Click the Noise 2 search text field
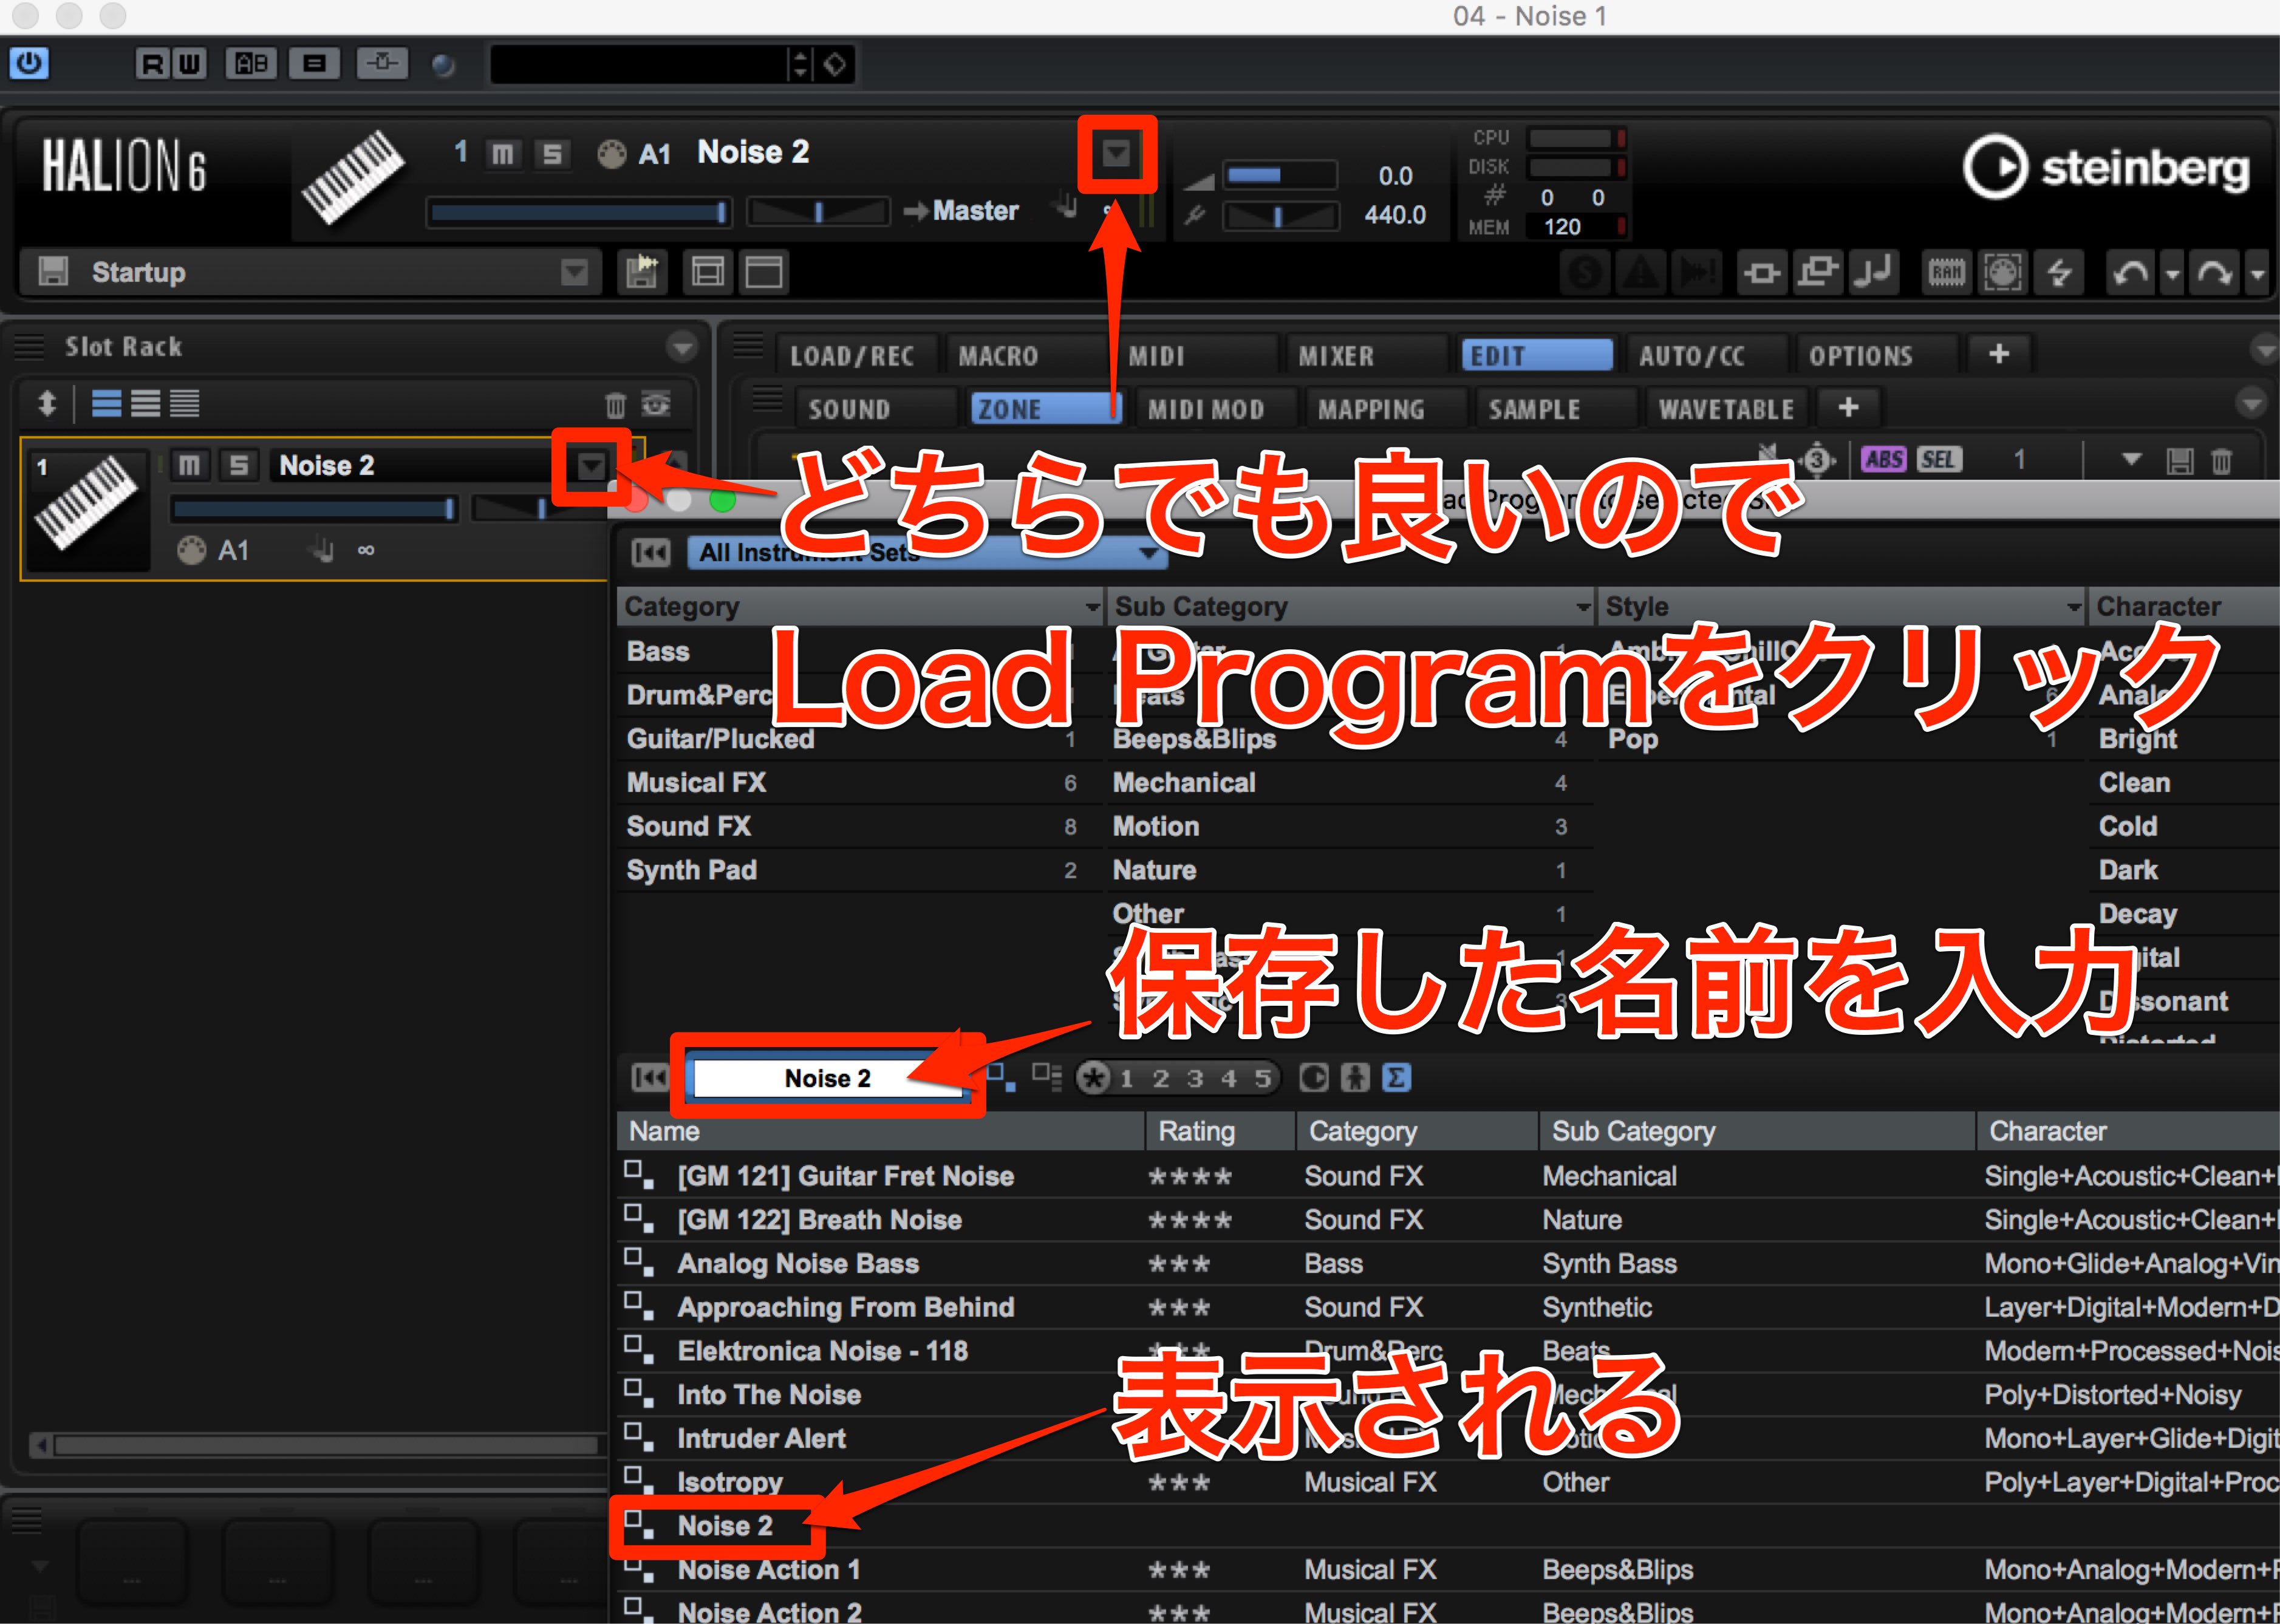This screenshot has height=1624, width=2280. click(828, 1078)
